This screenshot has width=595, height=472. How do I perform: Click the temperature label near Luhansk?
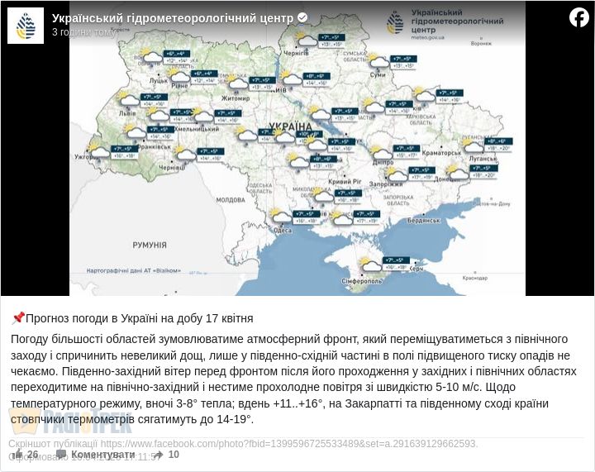498,145
